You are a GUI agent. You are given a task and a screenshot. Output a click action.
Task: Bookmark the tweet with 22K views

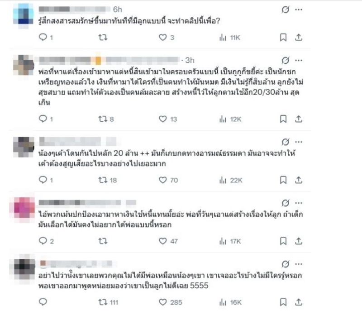pyautogui.click(x=283, y=180)
